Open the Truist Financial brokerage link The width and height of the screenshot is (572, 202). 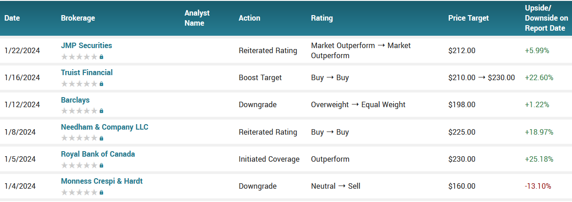point(87,73)
